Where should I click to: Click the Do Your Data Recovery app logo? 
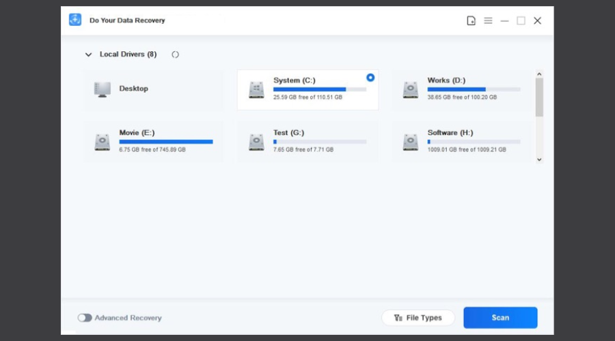(x=75, y=20)
